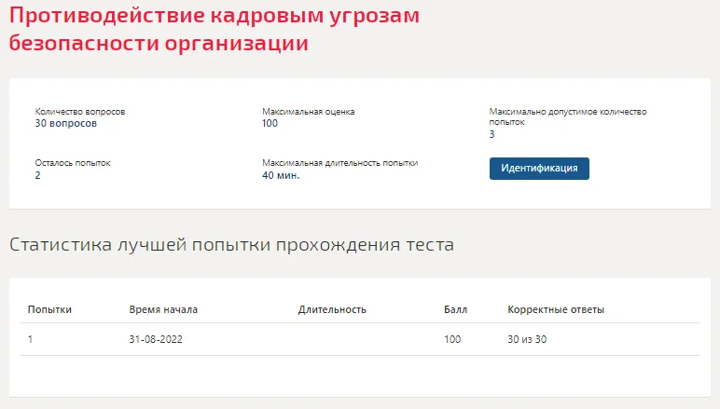Click the Максимальная оценка label
This screenshot has height=409, width=720.
click(308, 112)
